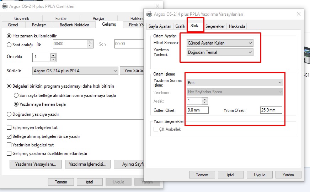The width and height of the screenshot is (310, 192).
Task: Switch to the Araçlar tab
Action: coord(98,19)
